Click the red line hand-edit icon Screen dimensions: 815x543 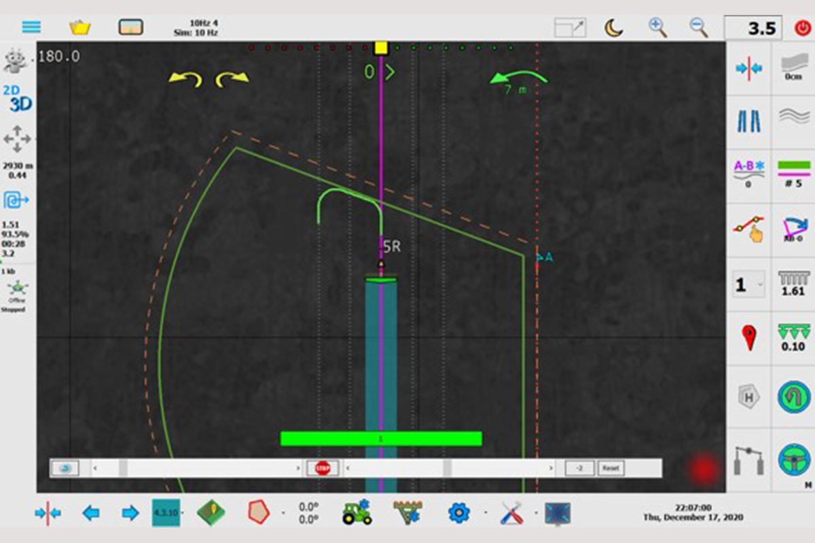pyautogui.click(x=749, y=229)
